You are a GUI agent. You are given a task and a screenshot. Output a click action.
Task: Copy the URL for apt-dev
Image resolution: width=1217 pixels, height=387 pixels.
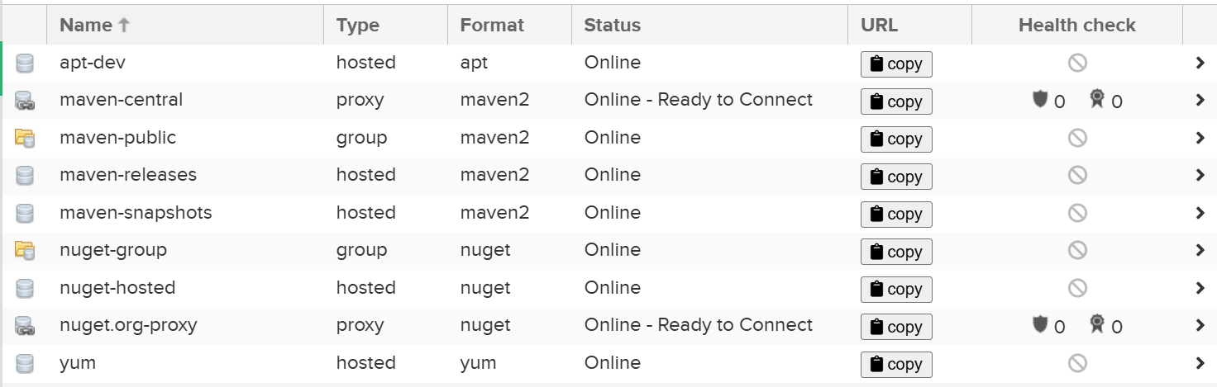point(896,64)
